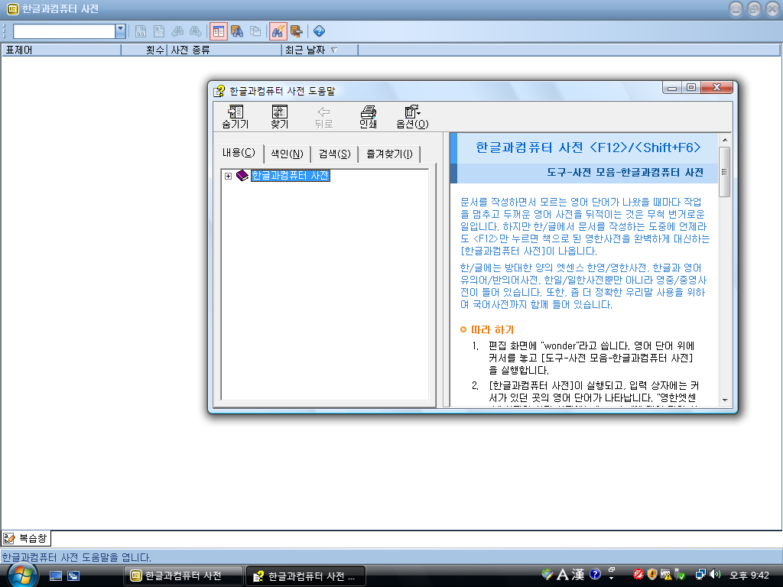This screenshot has height=587, width=783.
Task: Sort by 표제어 column header
Action: pyautogui.click(x=61, y=50)
